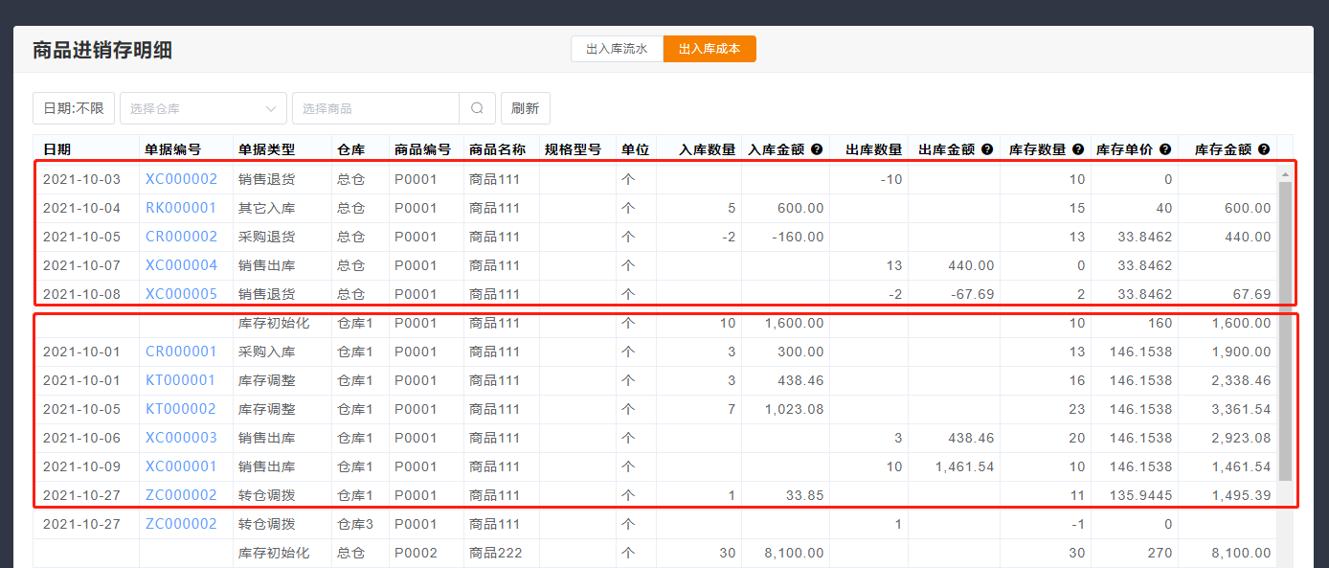The height and width of the screenshot is (568, 1329).
Task: Select the 出入库成本 tab
Action: coord(709,49)
